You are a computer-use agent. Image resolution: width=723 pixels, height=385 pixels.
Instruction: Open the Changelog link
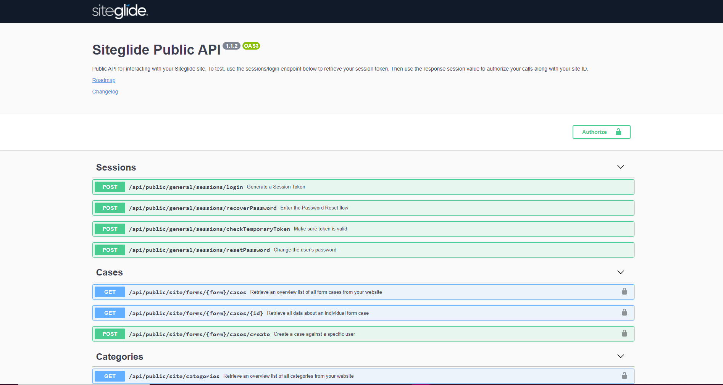105,92
